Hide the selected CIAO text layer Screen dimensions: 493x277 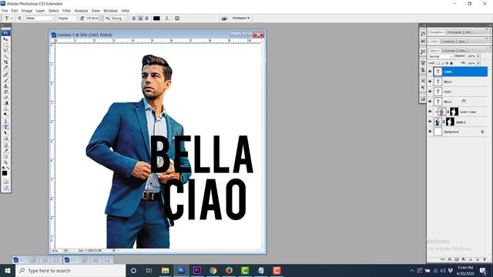tap(430, 72)
